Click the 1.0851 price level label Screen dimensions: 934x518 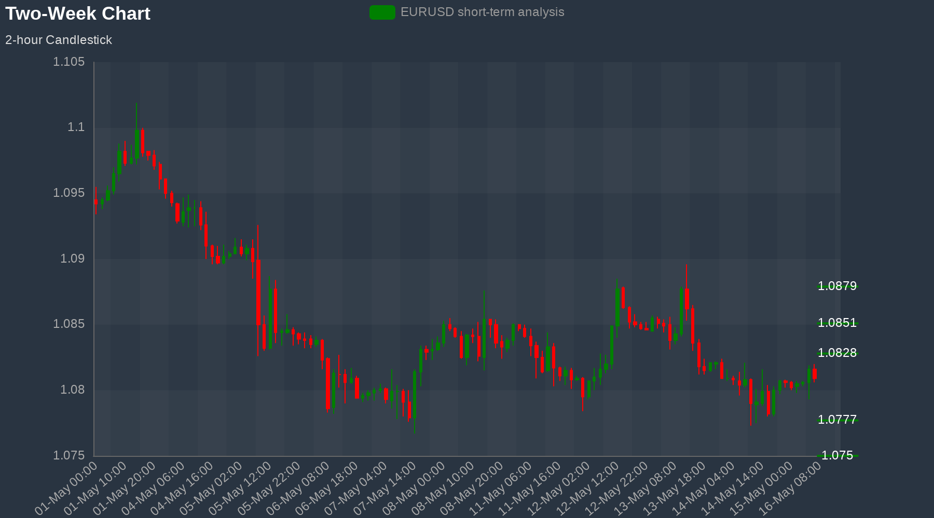tap(837, 323)
